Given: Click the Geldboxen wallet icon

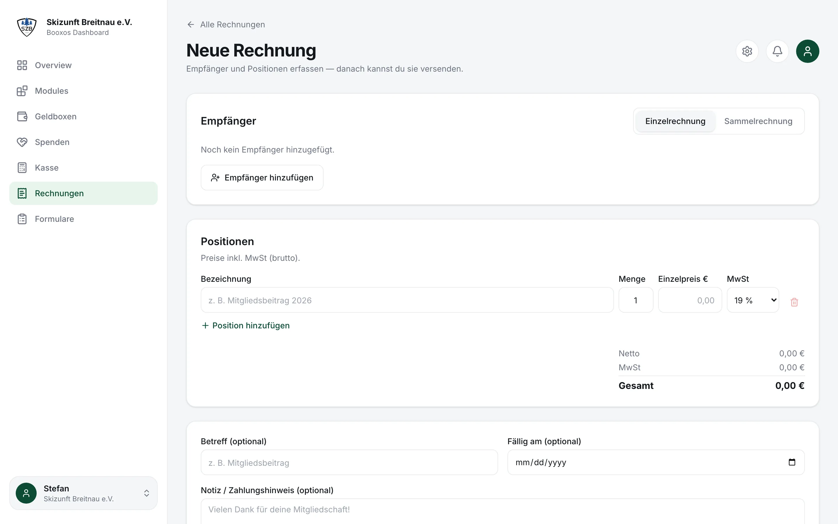Looking at the screenshot, I should 22,116.
